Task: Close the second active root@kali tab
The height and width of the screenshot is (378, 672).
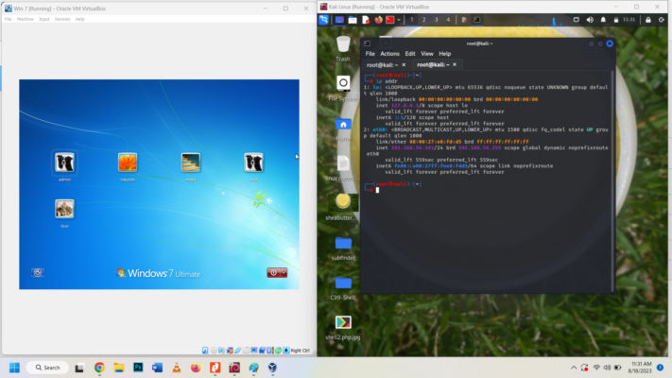Action: click(455, 64)
